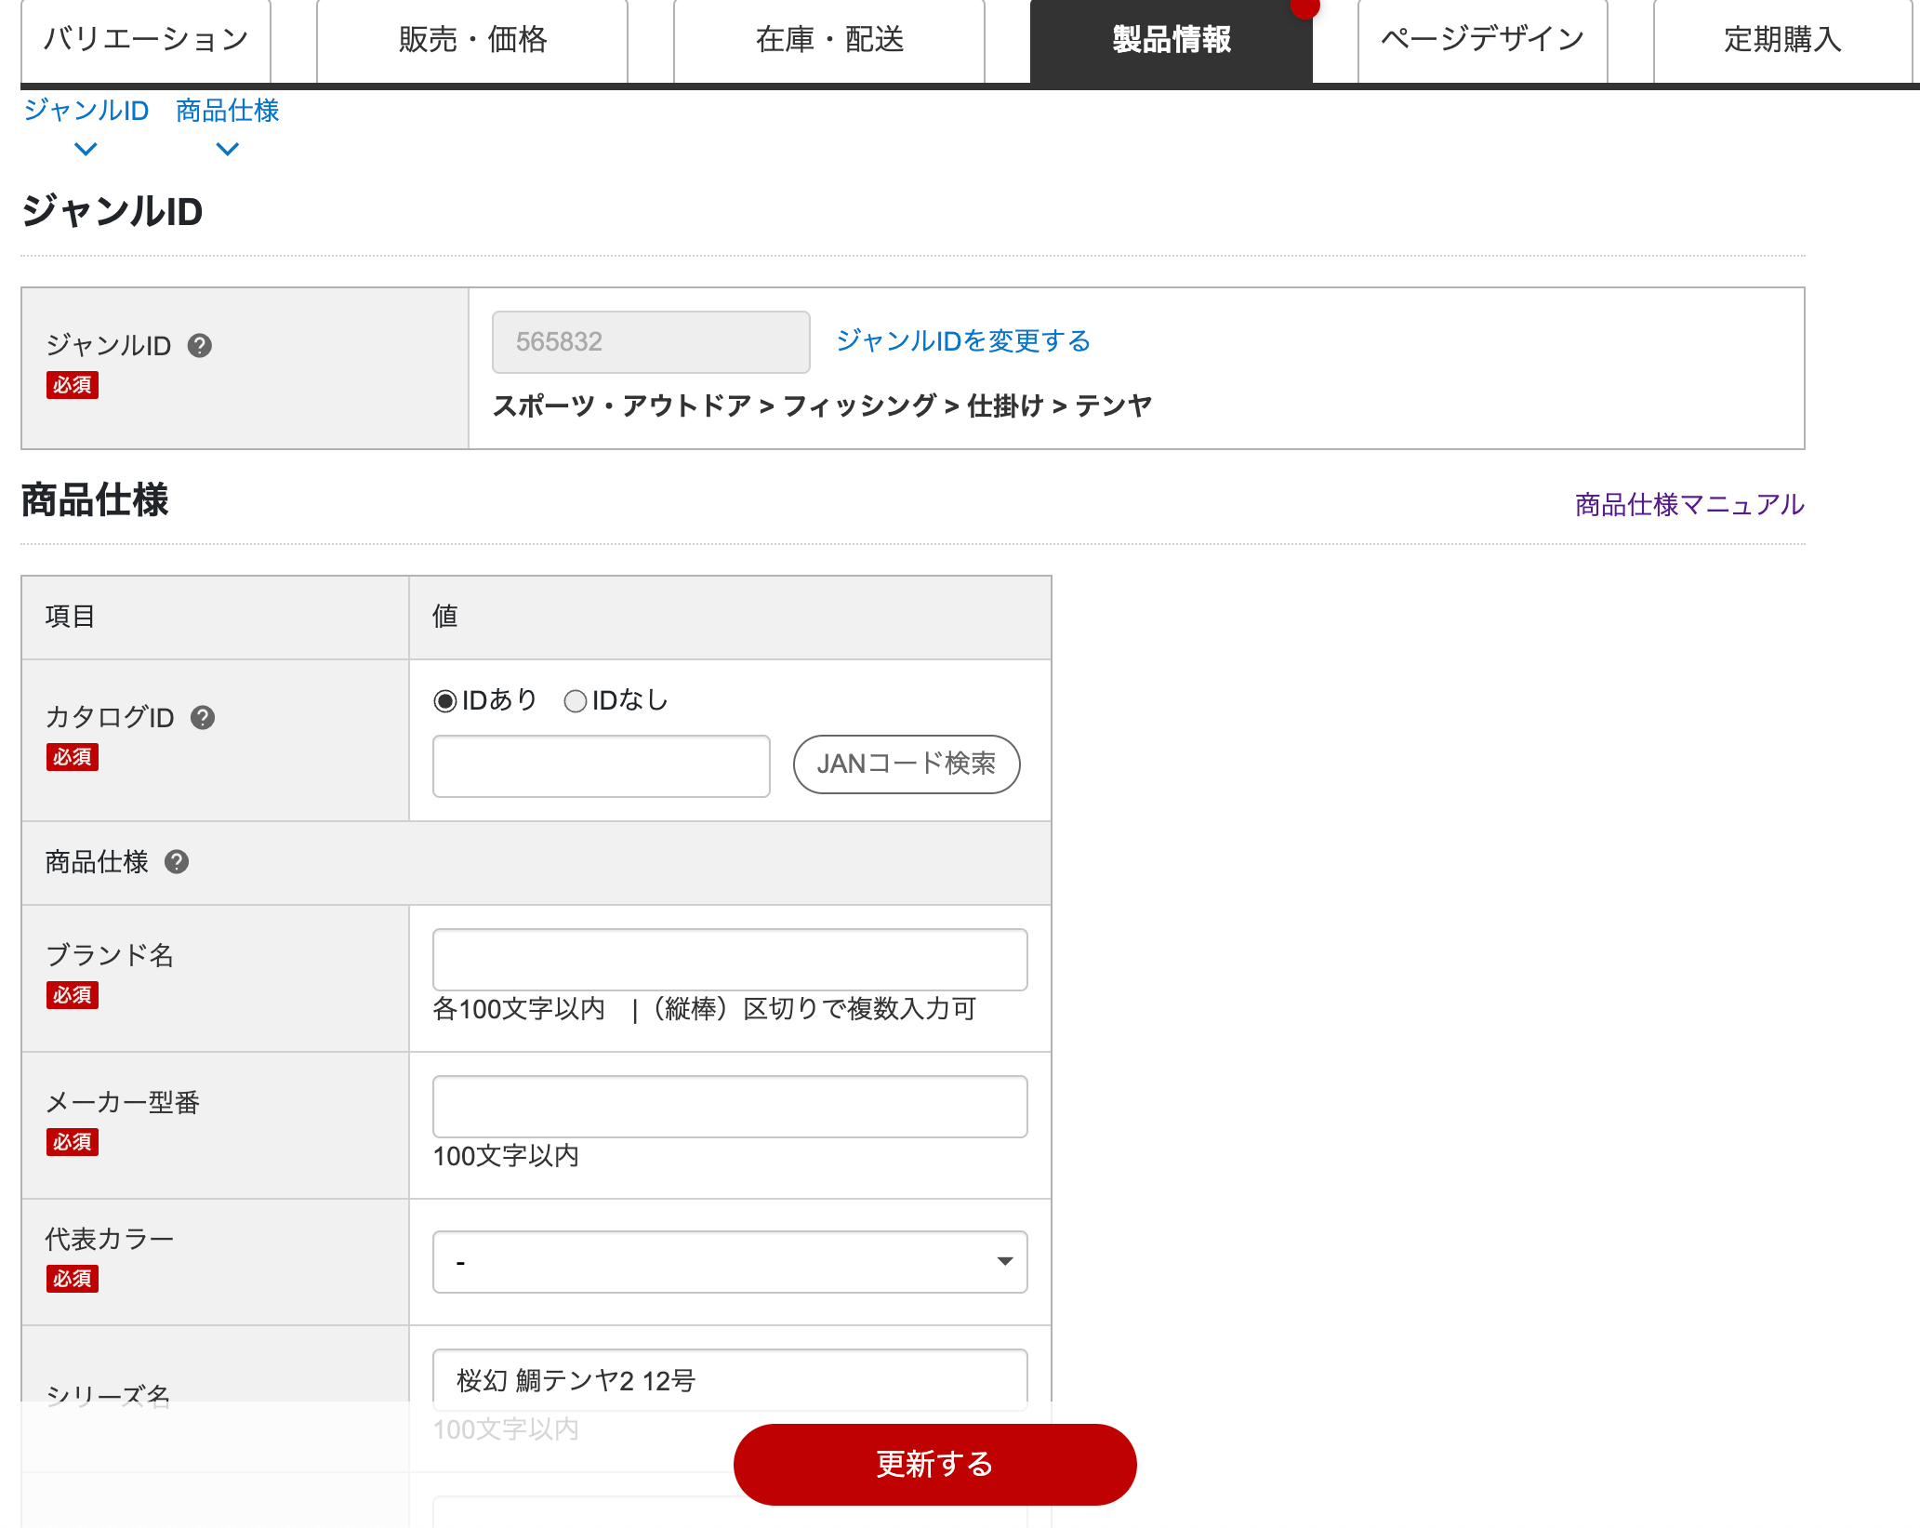This screenshot has width=1920, height=1528.
Task: Select the IDあり radio button
Action: (444, 701)
